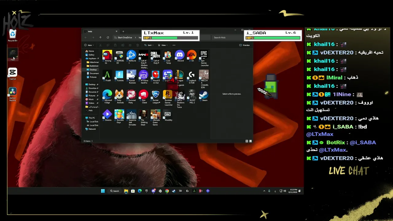Switch to large thumbnails view in status bar

[251, 141]
